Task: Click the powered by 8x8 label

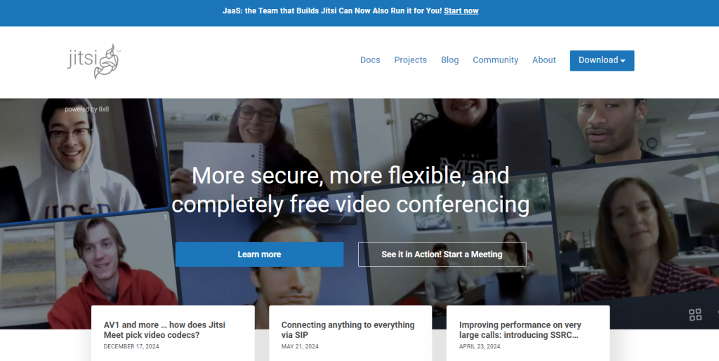Action: click(86, 109)
